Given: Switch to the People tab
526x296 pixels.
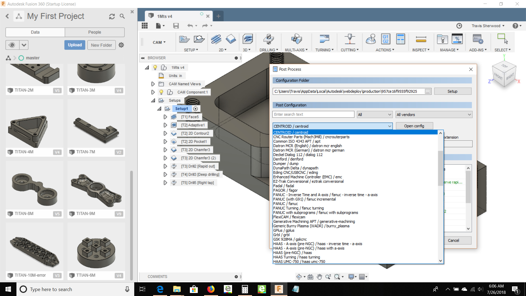Looking at the screenshot, I should pos(95,32).
